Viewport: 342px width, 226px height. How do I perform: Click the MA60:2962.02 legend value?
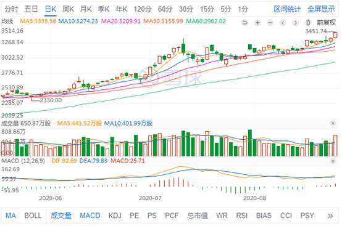click(x=206, y=22)
